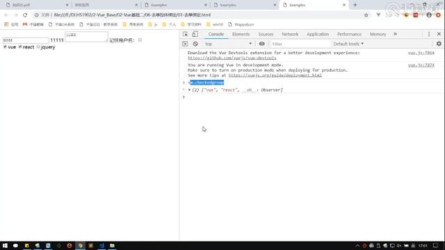445x250 pixels.
Task: Click the volume icon in system tray
Action: 399,245
